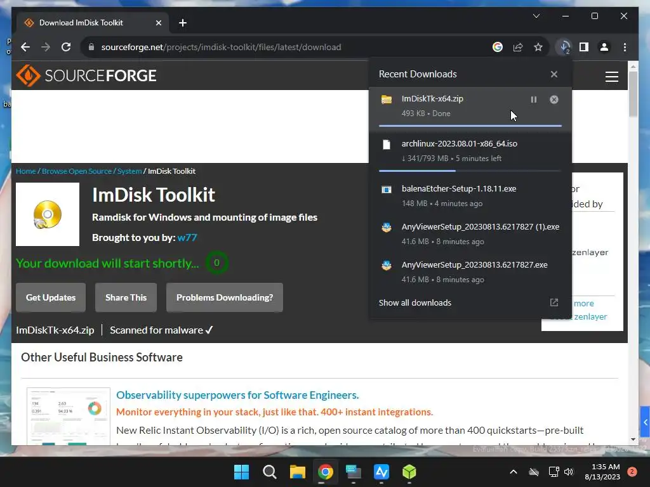Reload the SourceForge page
The image size is (650, 487).
point(66,47)
